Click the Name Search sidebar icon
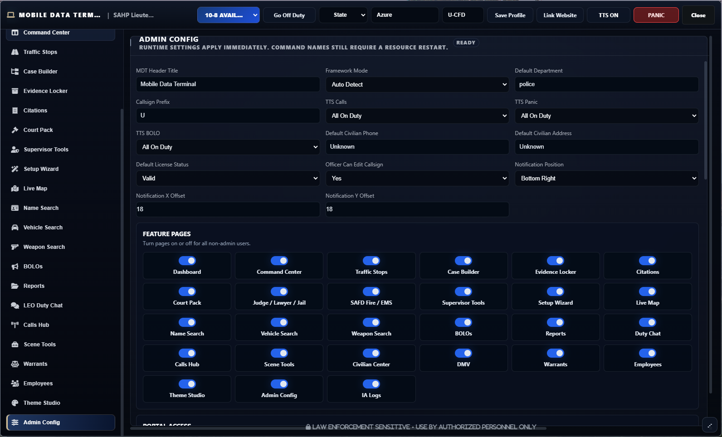The height and width of the screenshot is (437, 722). [x=15, y=208]
